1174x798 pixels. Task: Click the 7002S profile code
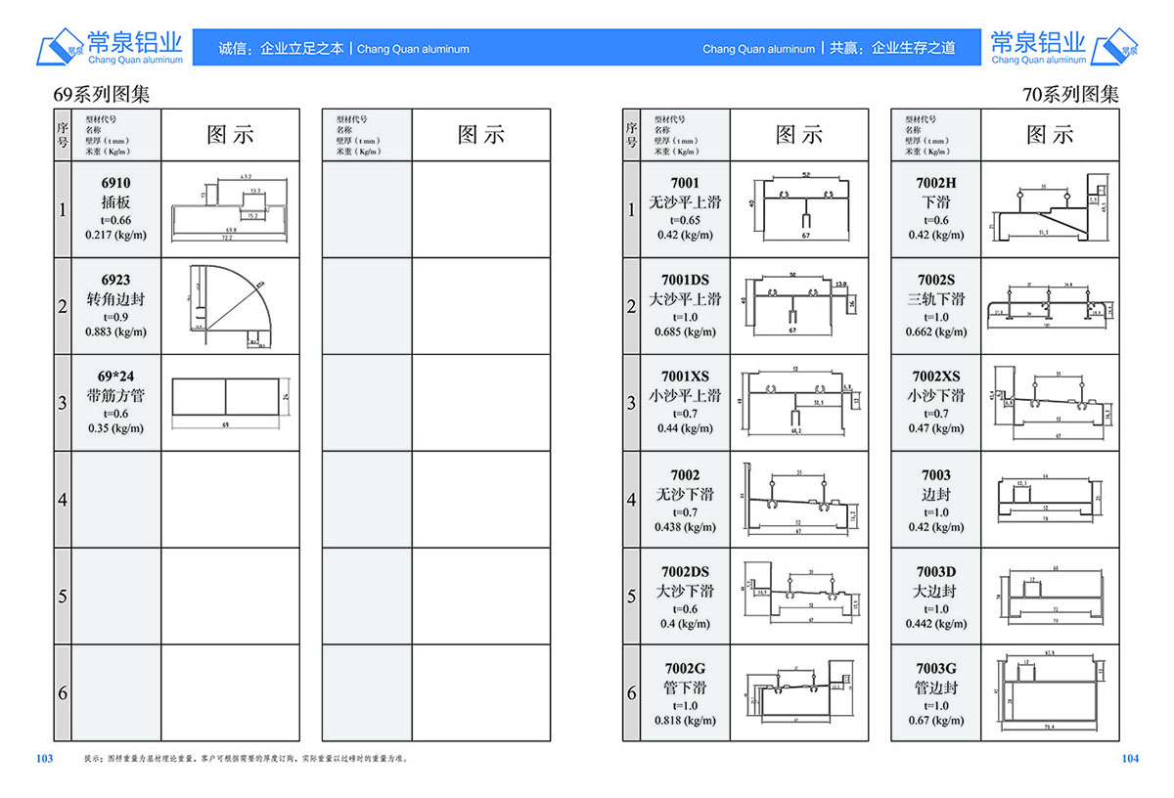click(x=936, y=280)
